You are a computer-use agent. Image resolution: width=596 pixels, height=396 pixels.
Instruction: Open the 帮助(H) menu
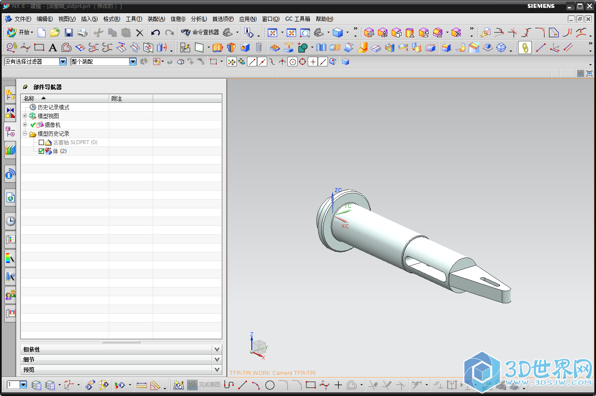(324, 19)
